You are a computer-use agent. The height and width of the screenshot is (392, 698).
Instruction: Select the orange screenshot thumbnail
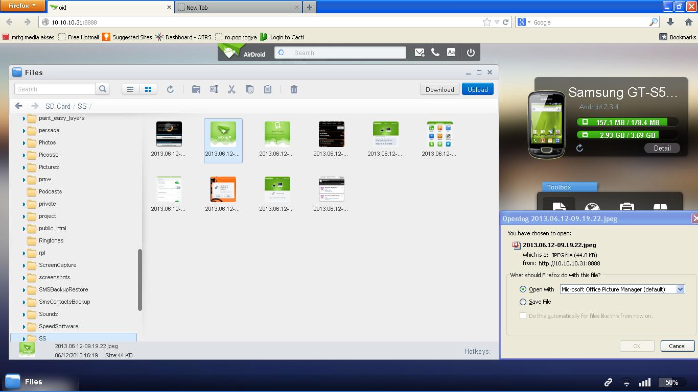(223, 189)
